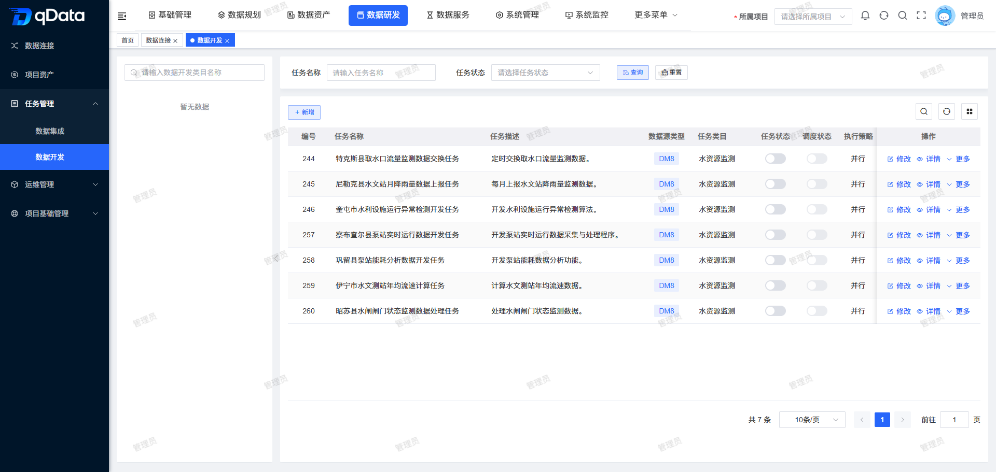The height and width of the screenshot is (472, 996).
Task: Switch to the 首页 tab
Action: click(128, 40)
